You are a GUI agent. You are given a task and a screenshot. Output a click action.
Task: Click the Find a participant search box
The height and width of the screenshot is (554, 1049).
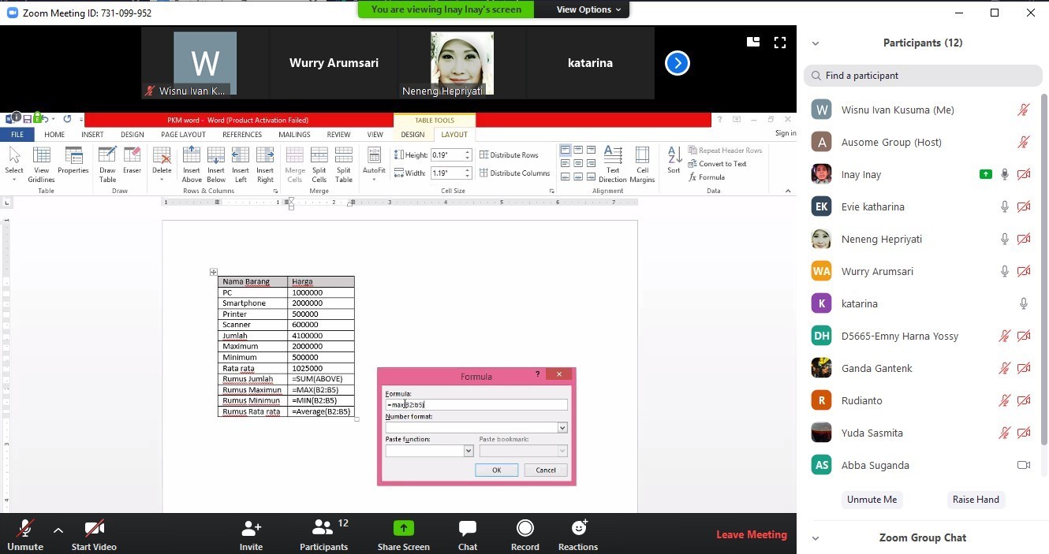tap(923, 76)
